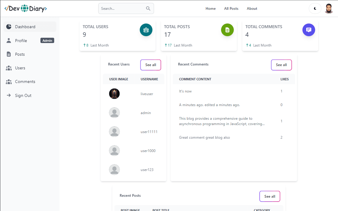Click the Sign Out arrow icon
Image resolution: width=338 pixels, height=211 pixels.
click(9, 95)
